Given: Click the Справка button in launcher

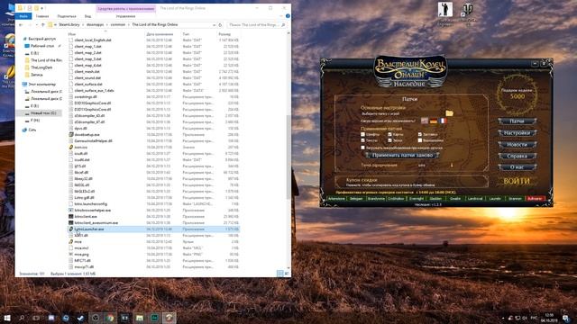Looking at the screenshot, I should [x=517, y=156].
